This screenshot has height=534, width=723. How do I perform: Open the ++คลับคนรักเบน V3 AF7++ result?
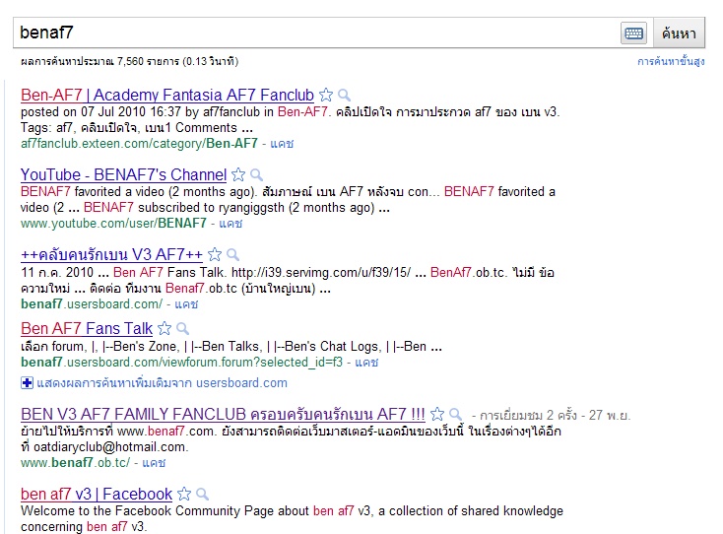(x=111, y=254)
